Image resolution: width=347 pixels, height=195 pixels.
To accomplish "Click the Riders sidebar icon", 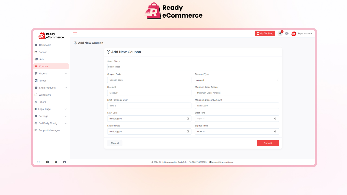I will [36, 102].
